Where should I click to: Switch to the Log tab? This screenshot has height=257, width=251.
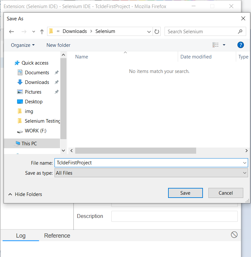(x=21, y=235)
